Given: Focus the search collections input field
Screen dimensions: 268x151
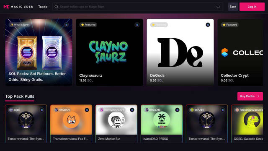Looking at the screenshot, I should tap(138, 7).
